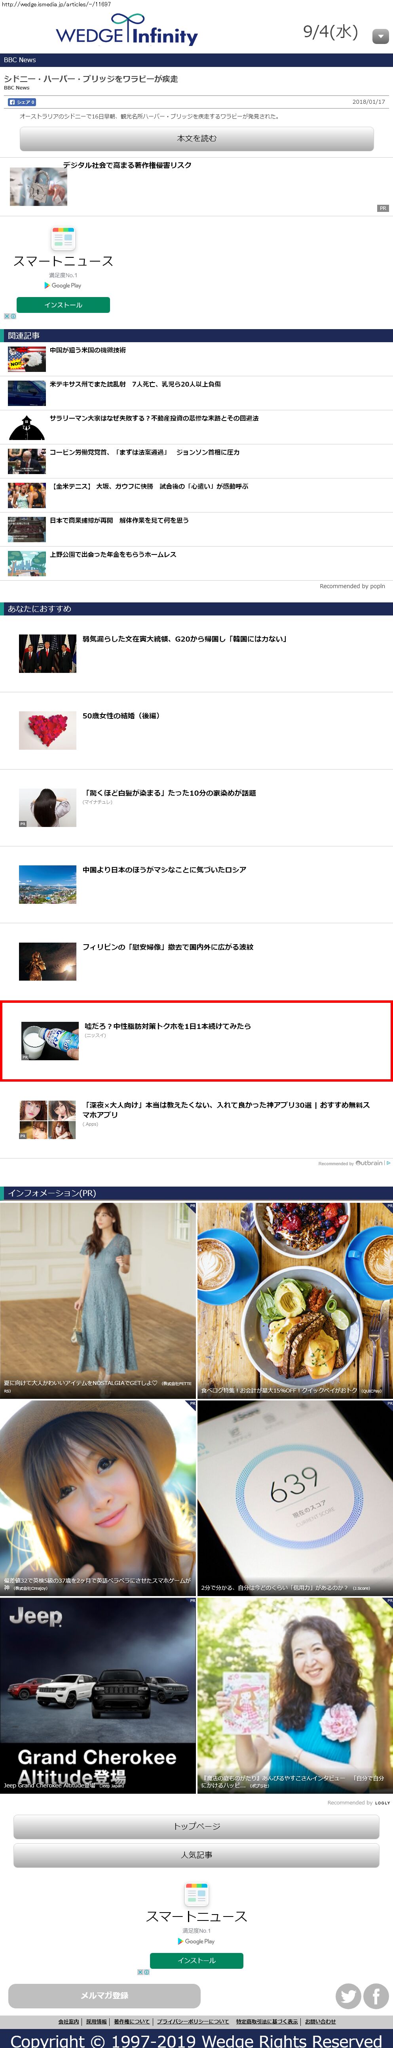Image resolution: width=393 pixels, height=2048 pixels.
Task: Open the デジタル社会で高まる著作権侵害リスク PR article
Action: click(127, 166)
